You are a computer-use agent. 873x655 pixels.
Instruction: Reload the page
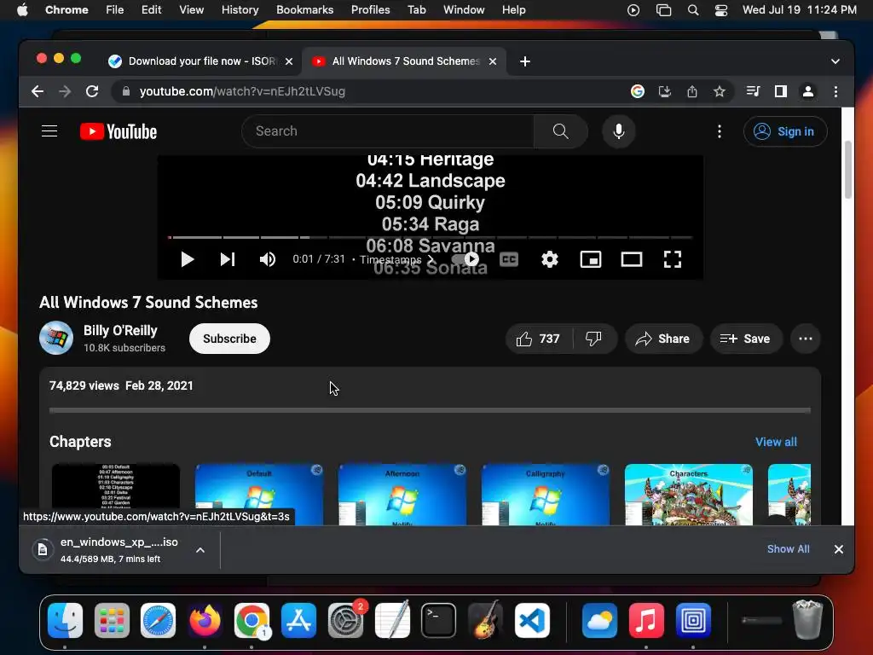coord(92,91)
